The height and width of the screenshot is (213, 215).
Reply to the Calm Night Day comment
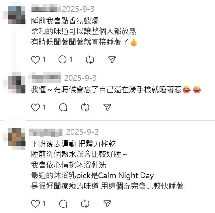tap(63, 204)
